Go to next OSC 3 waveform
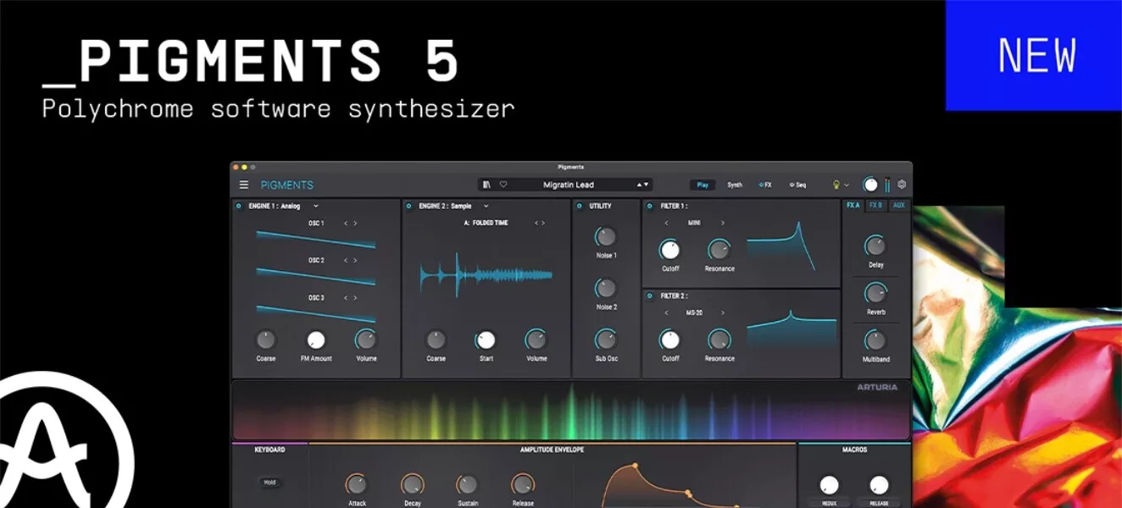 click(355, 298)
